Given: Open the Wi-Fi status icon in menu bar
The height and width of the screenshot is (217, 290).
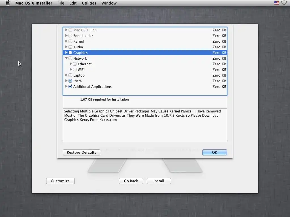Looking at the screenshot, I should pos(284,3).
